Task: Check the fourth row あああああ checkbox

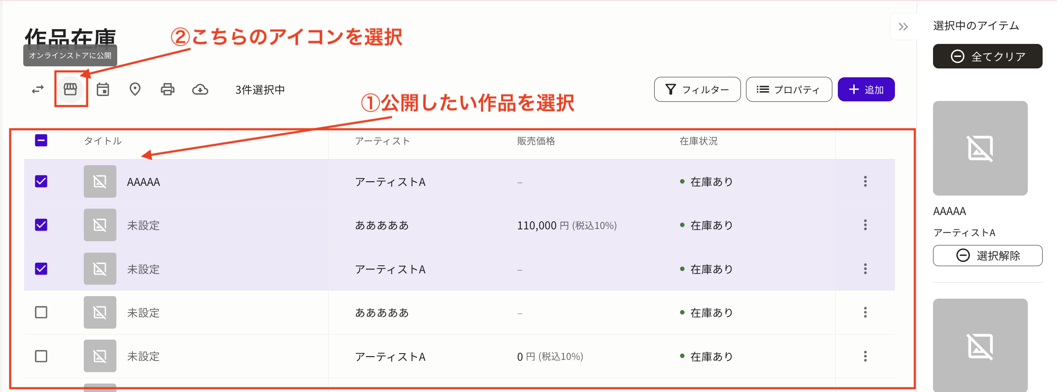Action: 41,313
